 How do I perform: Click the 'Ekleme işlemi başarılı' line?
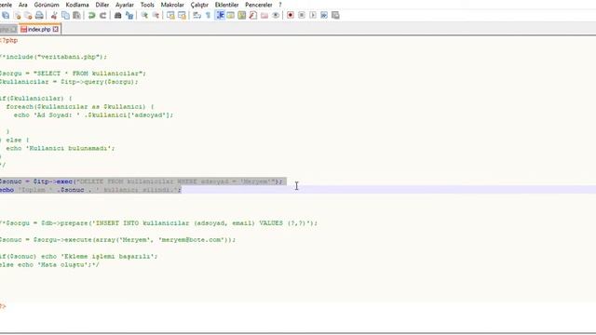78,257
